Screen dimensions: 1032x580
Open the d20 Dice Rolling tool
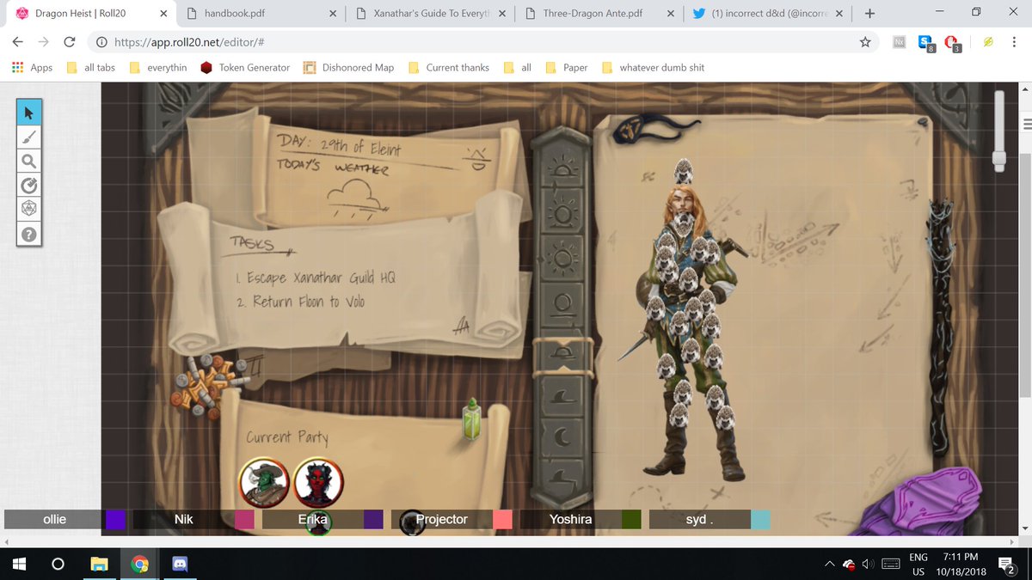pyautogui.click(x=28, y=209)
